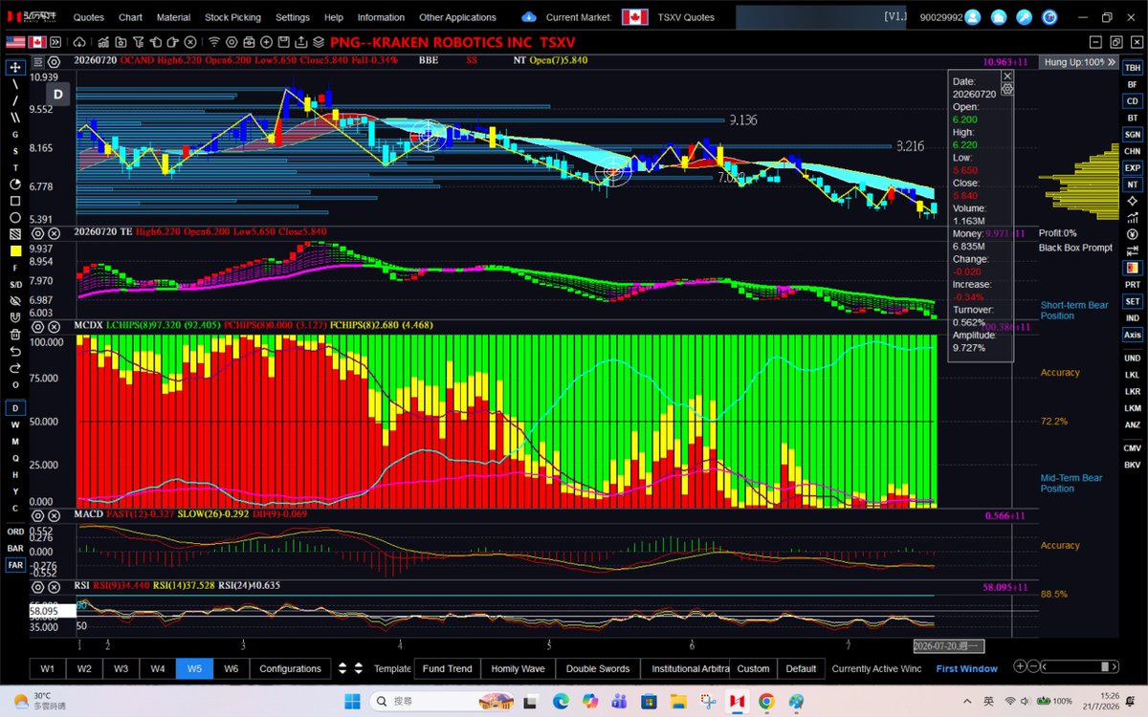
Task: Click the plus zoom icon at bottom right
Action: click(1021, 666)
